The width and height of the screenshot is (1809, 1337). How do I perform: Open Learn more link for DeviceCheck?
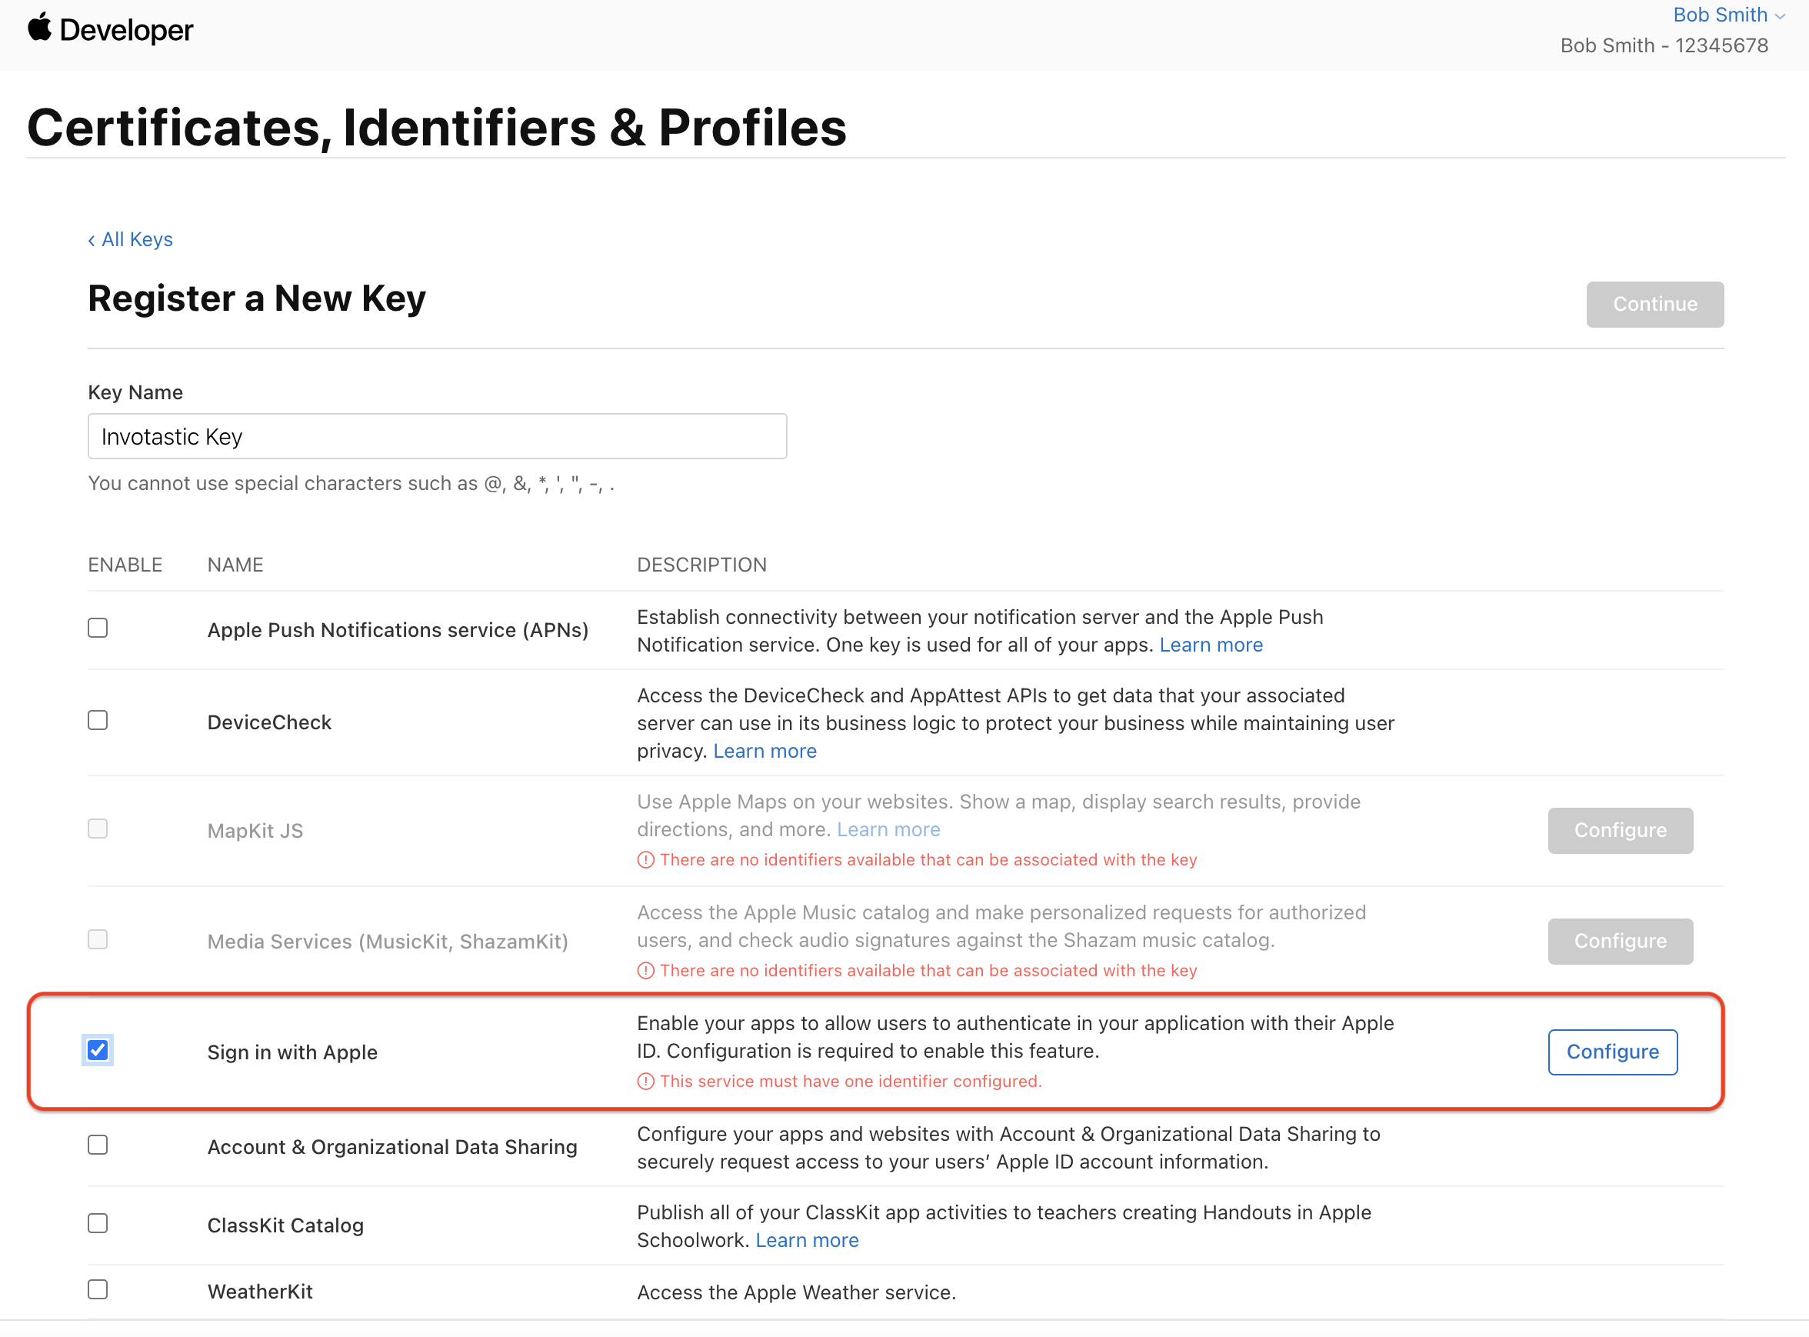pos(765,751)
